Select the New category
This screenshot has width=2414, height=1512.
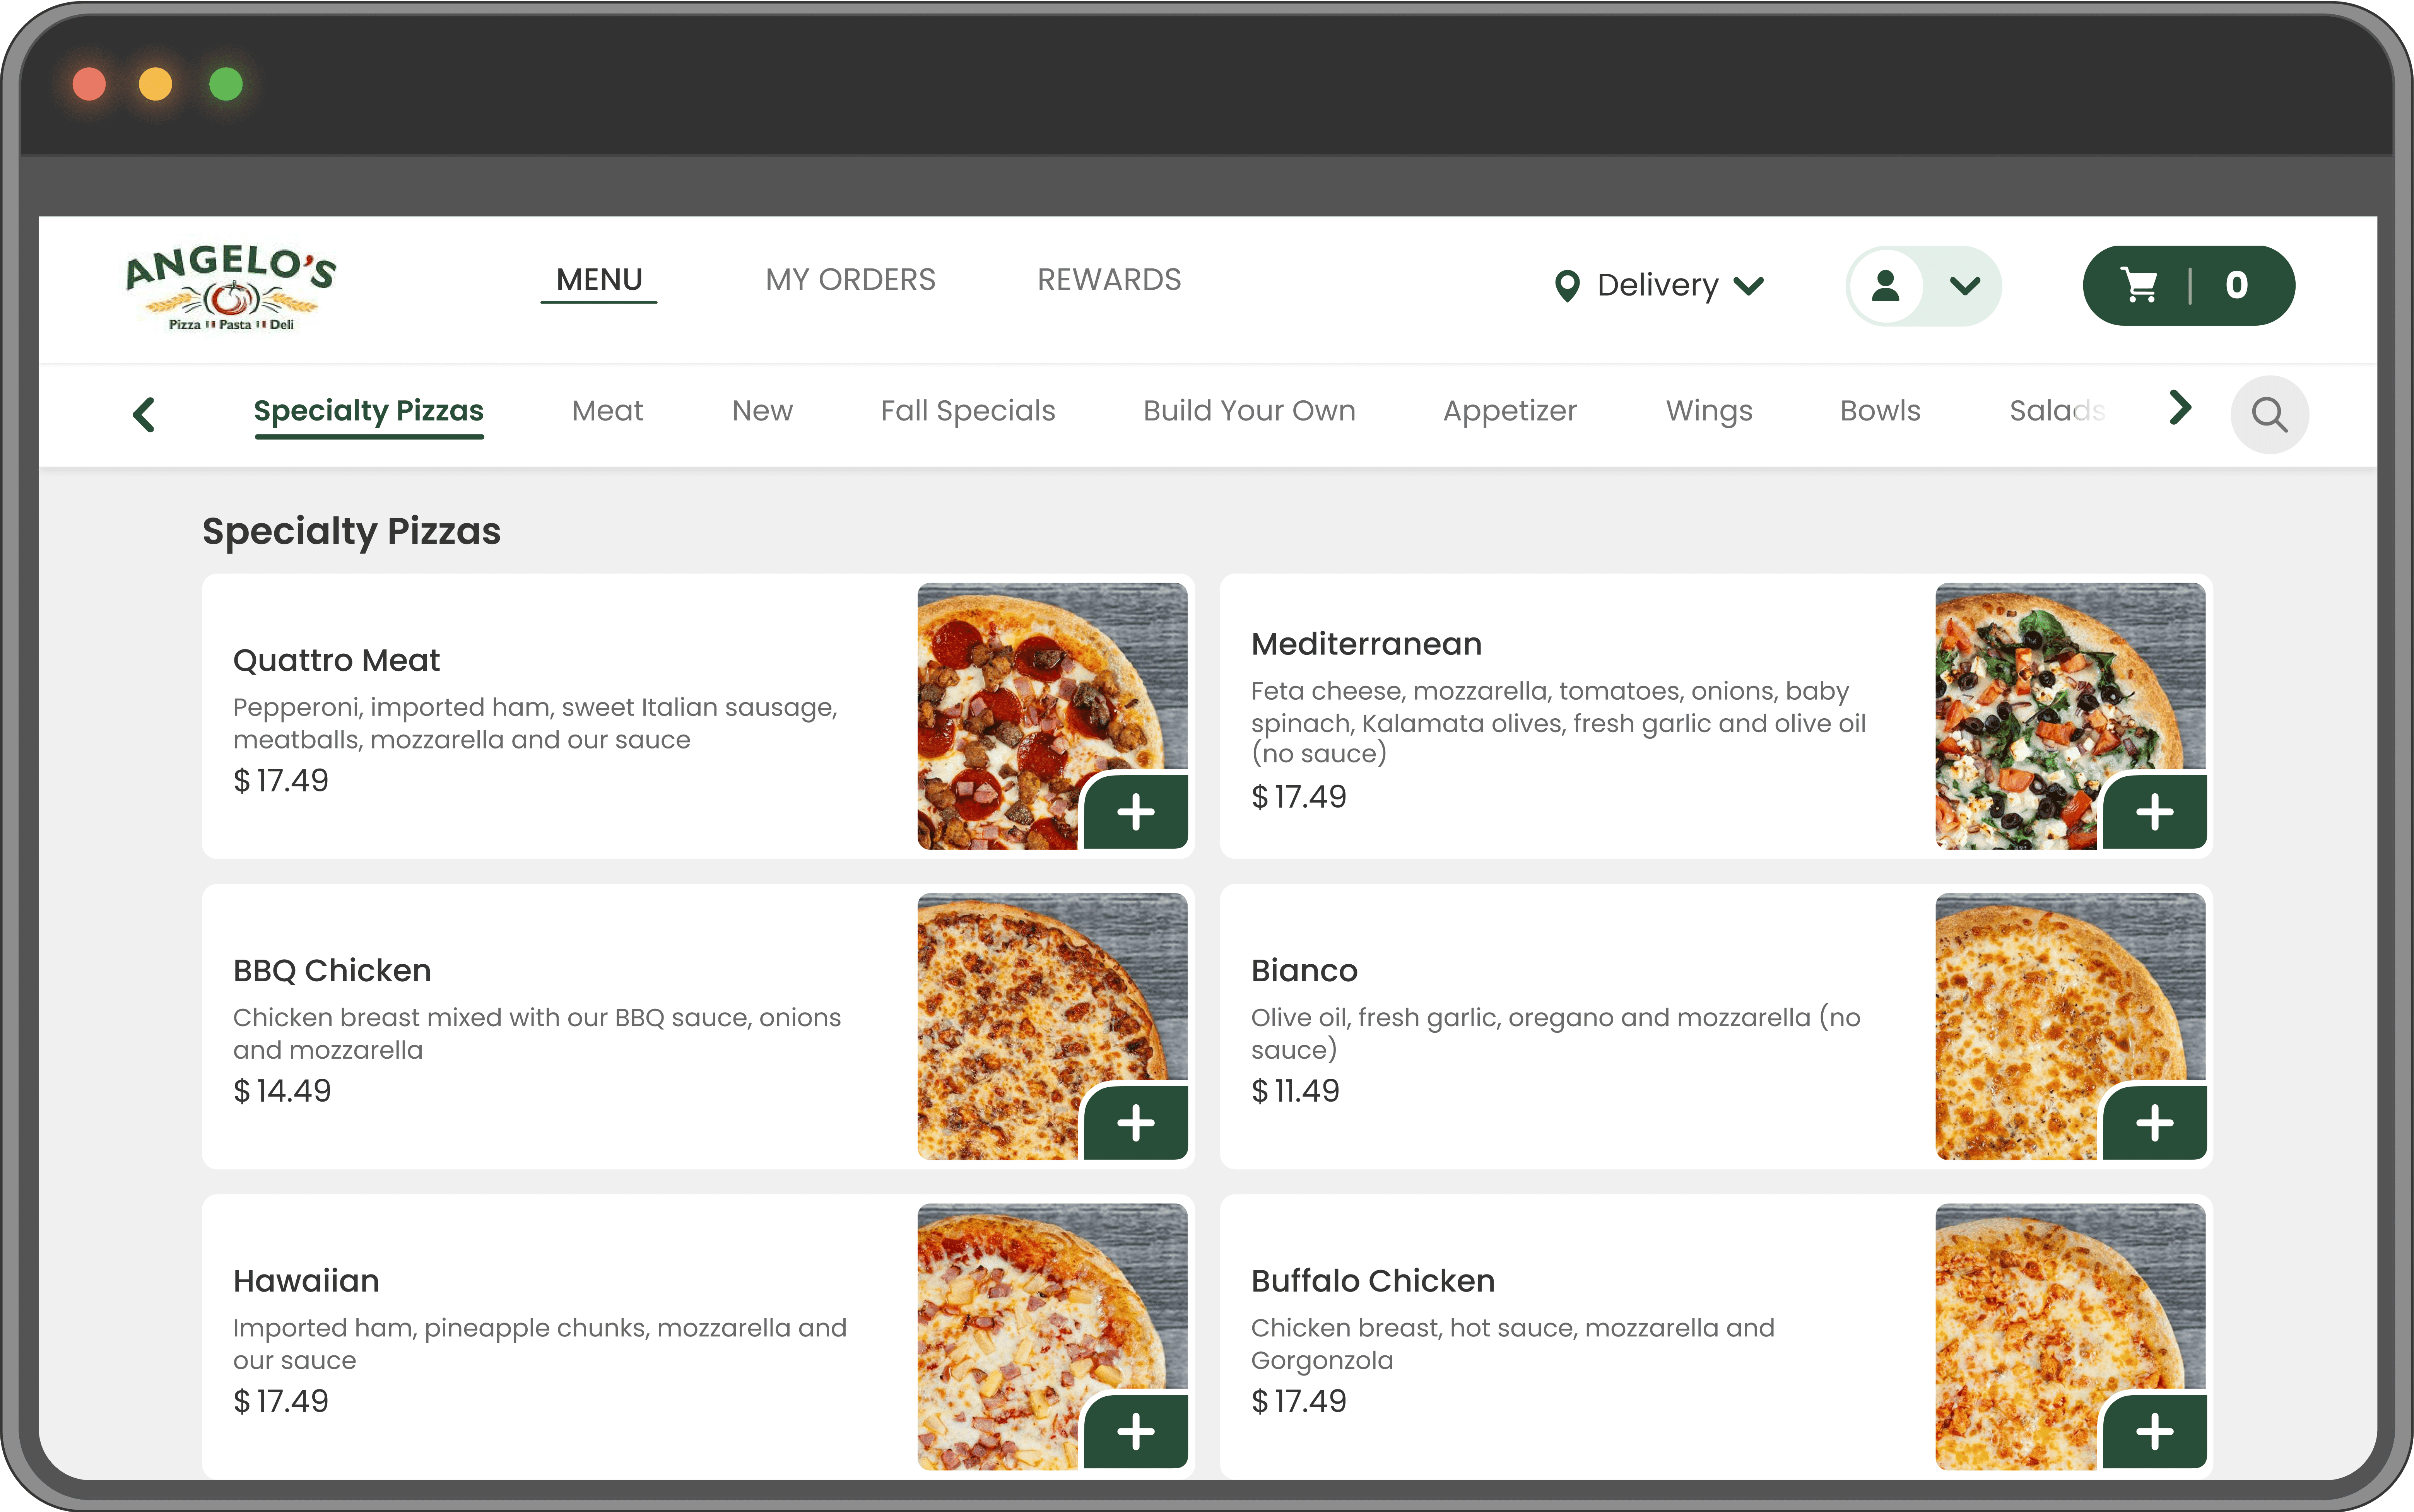(x=762, y=411)
